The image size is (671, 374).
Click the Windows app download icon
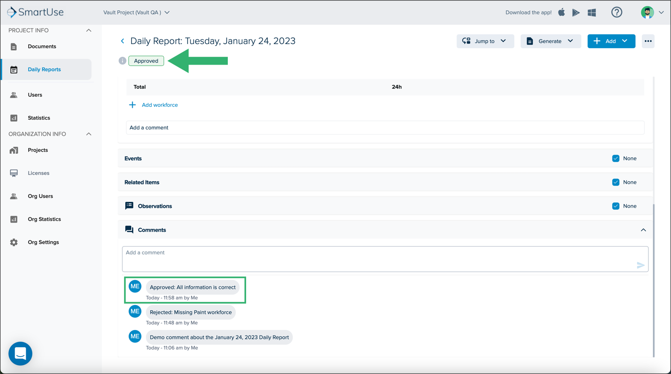click(x=592, y=13)
